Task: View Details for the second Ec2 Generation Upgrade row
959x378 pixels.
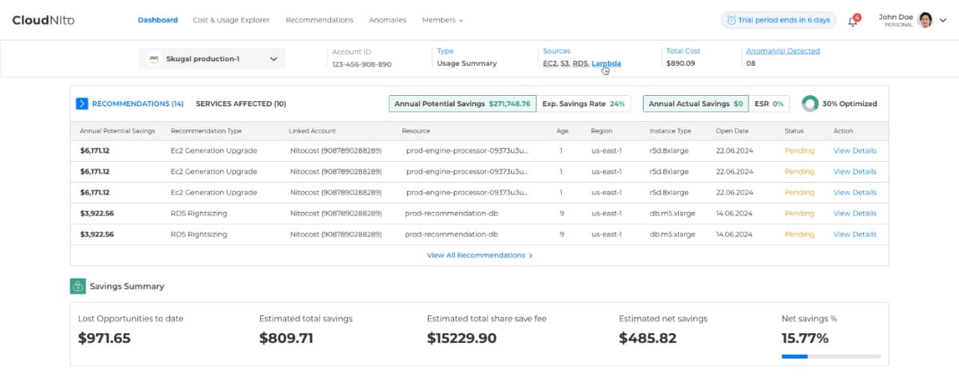Action: click(x=855, y=171)
